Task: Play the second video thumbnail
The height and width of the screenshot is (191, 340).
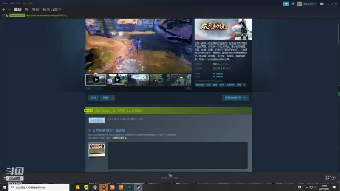Action: click(x=117, y=80)
